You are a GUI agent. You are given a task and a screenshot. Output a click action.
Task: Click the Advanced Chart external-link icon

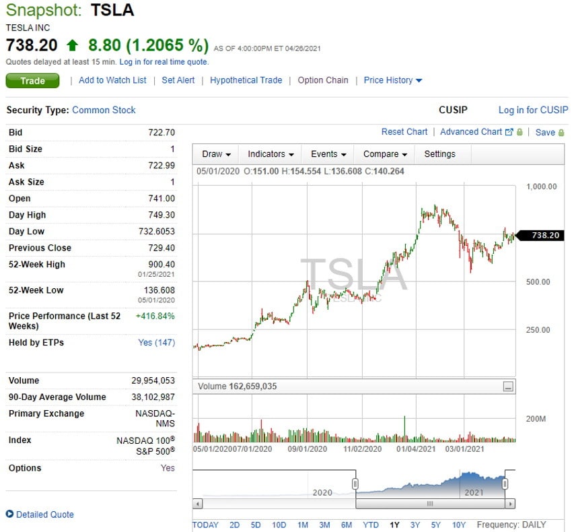pos(509,132)
